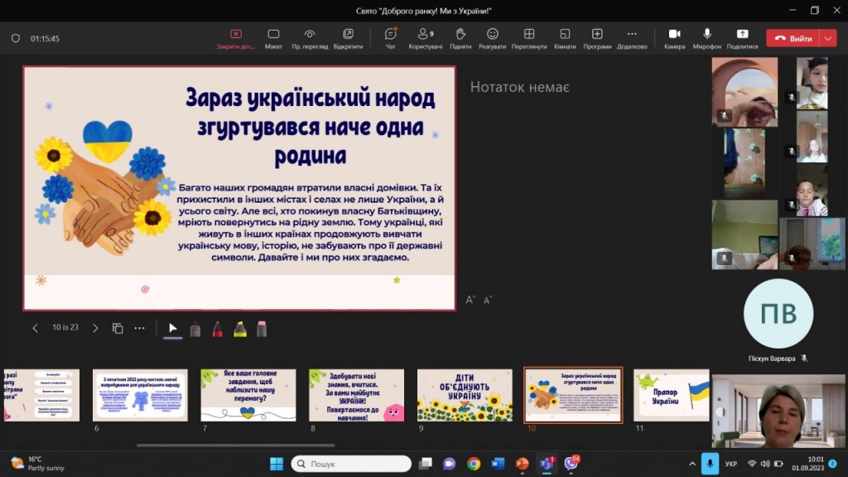Open breakout rooms (Кімнати)
Viewport: 848px width, 477px height.
tap(565, 38)
